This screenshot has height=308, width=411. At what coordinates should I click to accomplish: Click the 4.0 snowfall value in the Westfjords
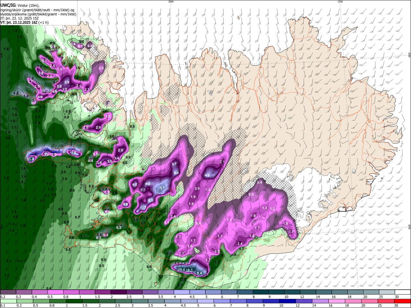(x=40, y=97)
